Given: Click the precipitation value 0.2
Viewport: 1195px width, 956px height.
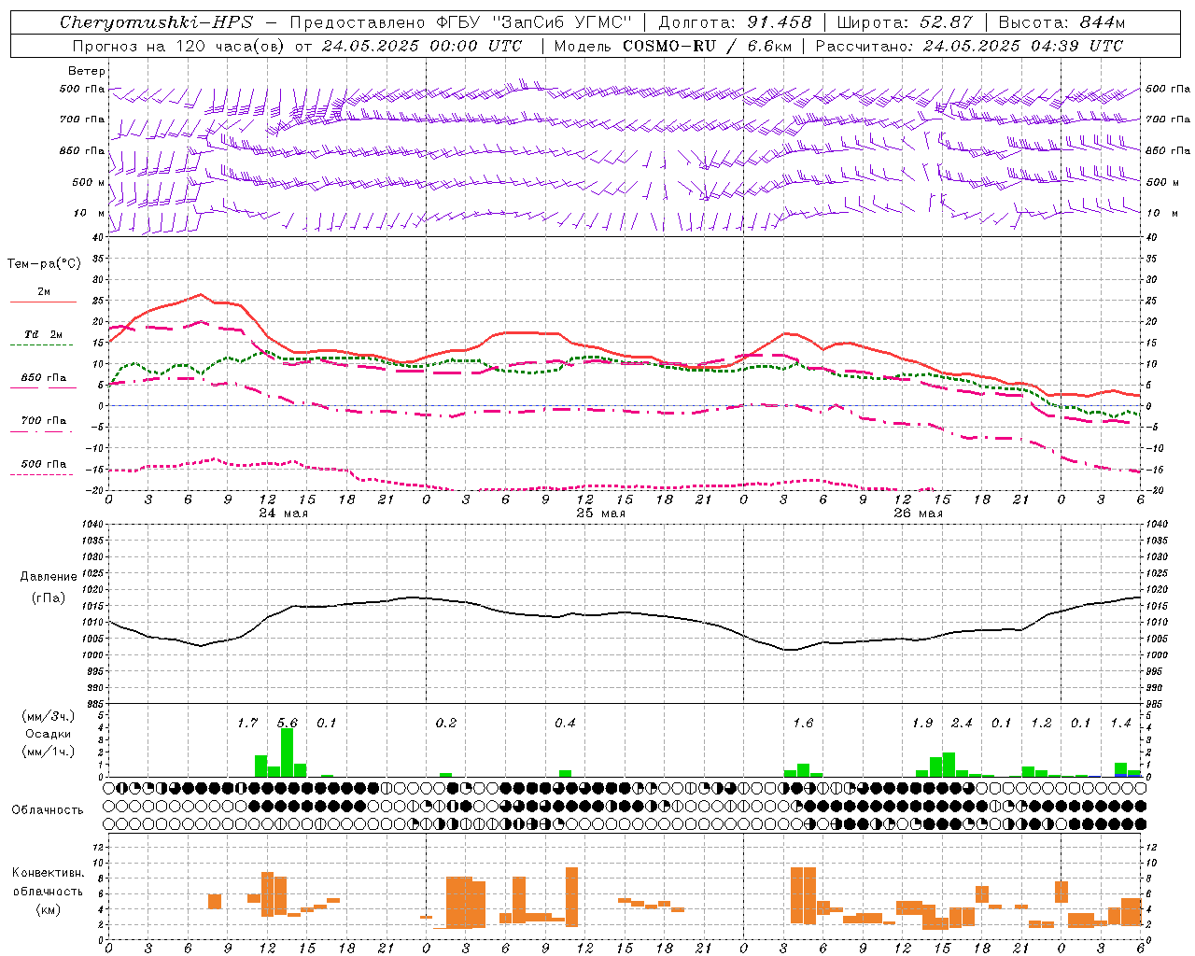Looking at the screenshot, I should pyautogui.click(x=446, y=724).
